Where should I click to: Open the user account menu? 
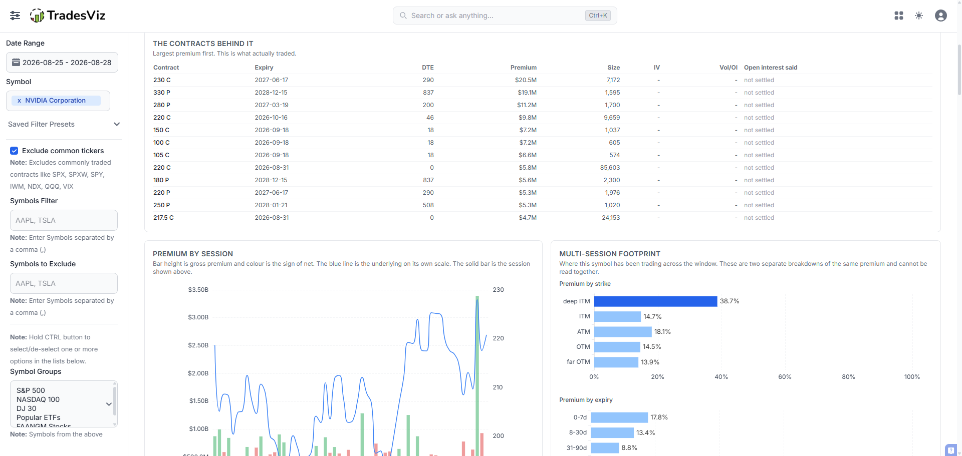(941, 16)
